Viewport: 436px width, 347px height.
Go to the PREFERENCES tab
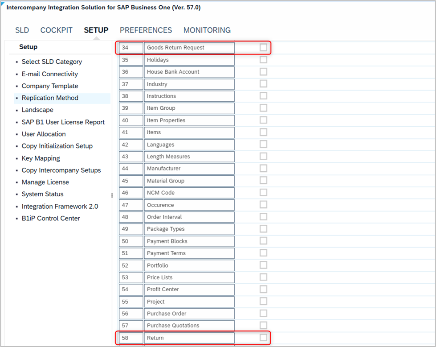(146, 30)
